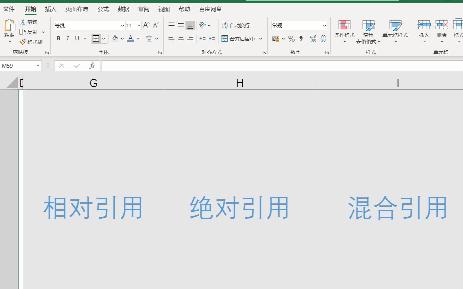Click into the formula bar
The image size is (463, 289).
282,66
